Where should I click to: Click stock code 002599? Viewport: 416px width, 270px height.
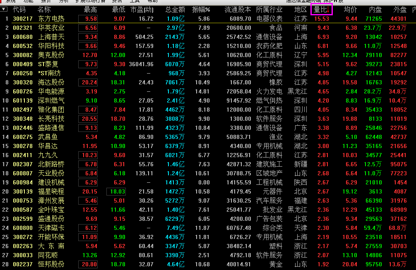click(23, 219)
